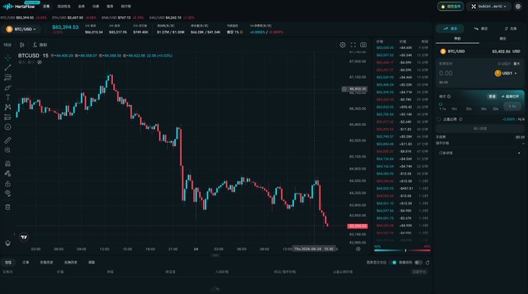528x294 pixels.
Task: Click the plus marker at price 86,800.35
Action: [x=344, y=89]
